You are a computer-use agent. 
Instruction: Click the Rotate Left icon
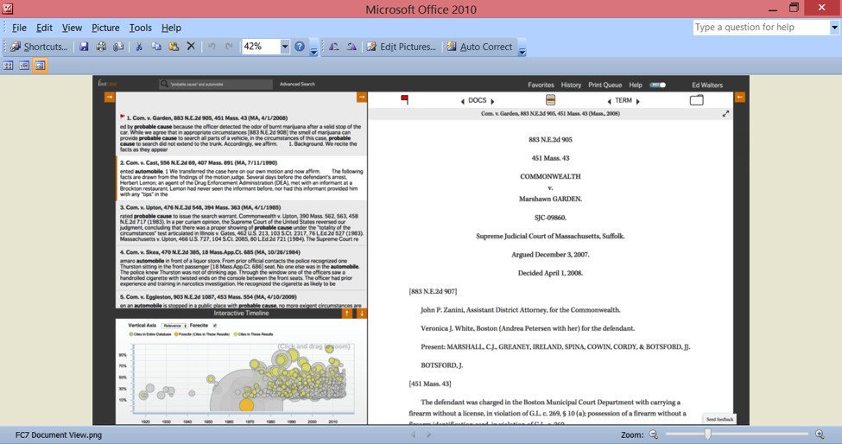coord(334,47)
